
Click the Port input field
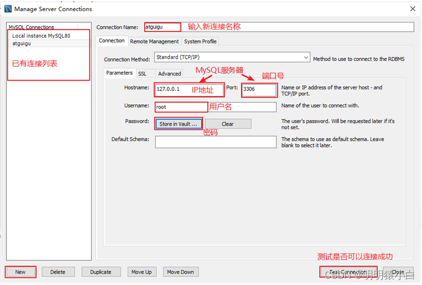coord(259,90)
